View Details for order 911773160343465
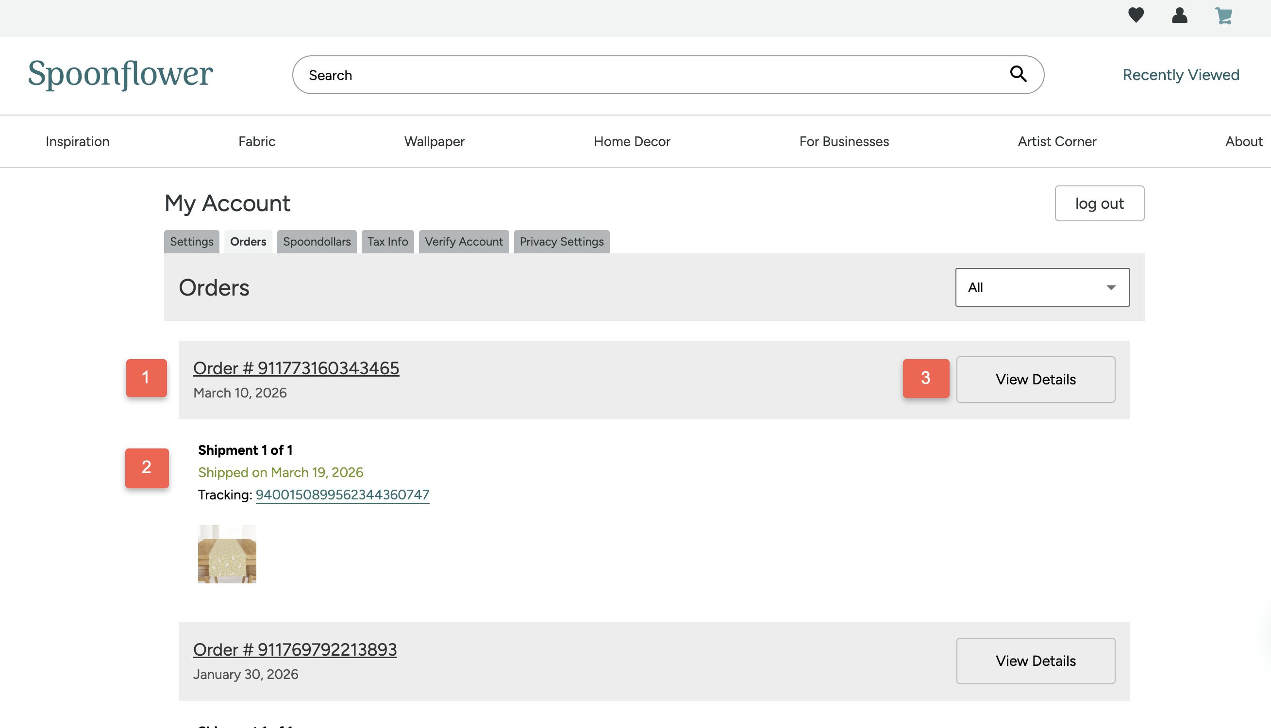This screenshot has height=728, width=1271. pyautogui.click(x=1035, y=379)
